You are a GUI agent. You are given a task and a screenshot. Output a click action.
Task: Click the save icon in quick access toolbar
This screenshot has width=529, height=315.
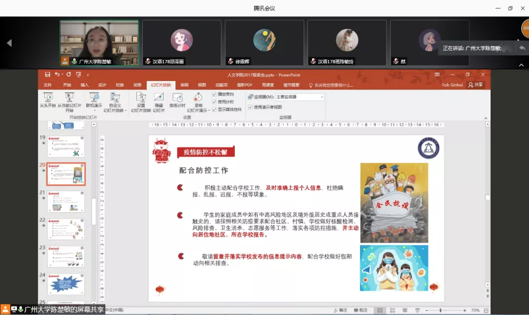coord(47,75)
